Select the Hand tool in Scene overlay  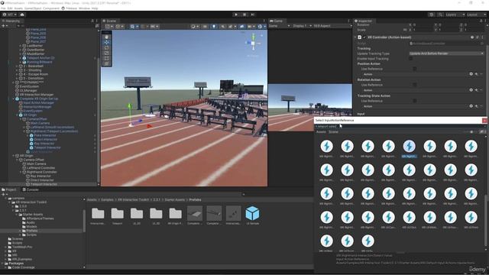pos(107,37)
